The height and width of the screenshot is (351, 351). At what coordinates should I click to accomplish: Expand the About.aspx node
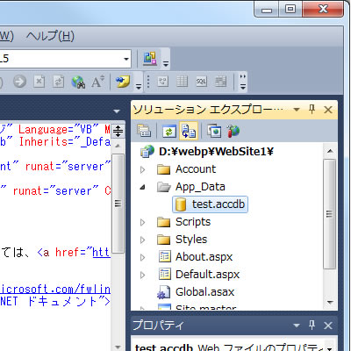142,257
